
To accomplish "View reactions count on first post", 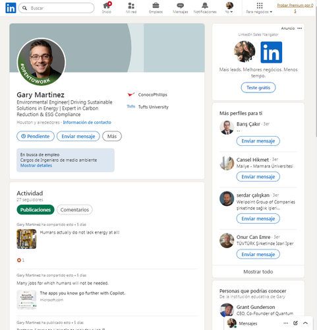I will 20,260.
